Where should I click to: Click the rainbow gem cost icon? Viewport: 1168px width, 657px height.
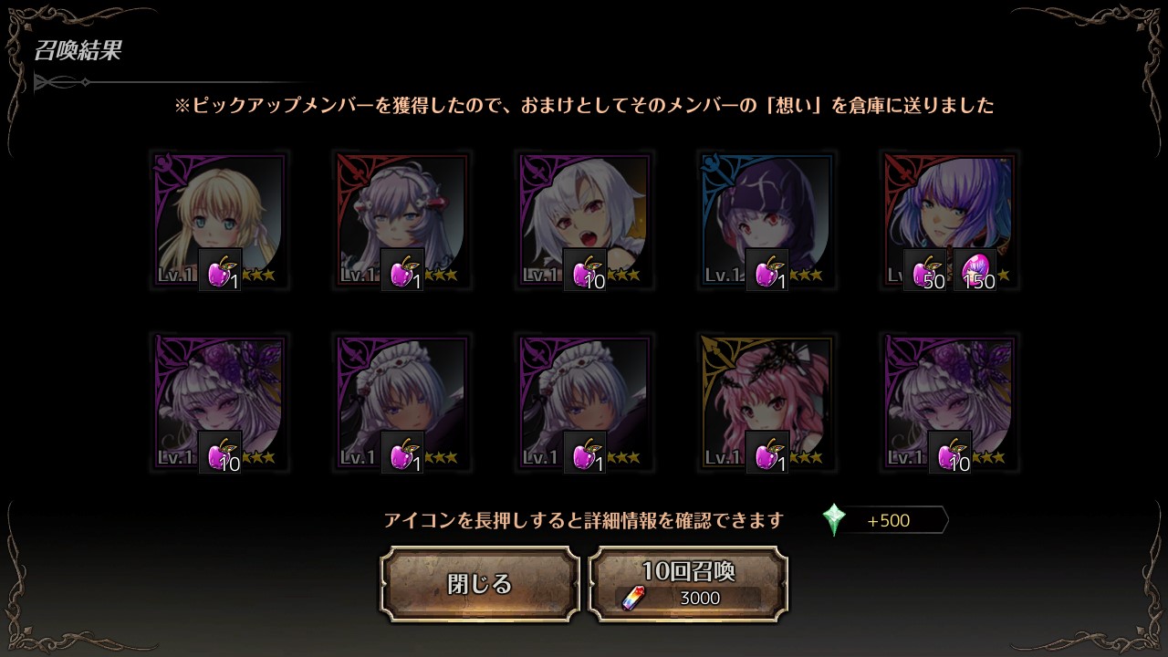(x=631, y=598)
